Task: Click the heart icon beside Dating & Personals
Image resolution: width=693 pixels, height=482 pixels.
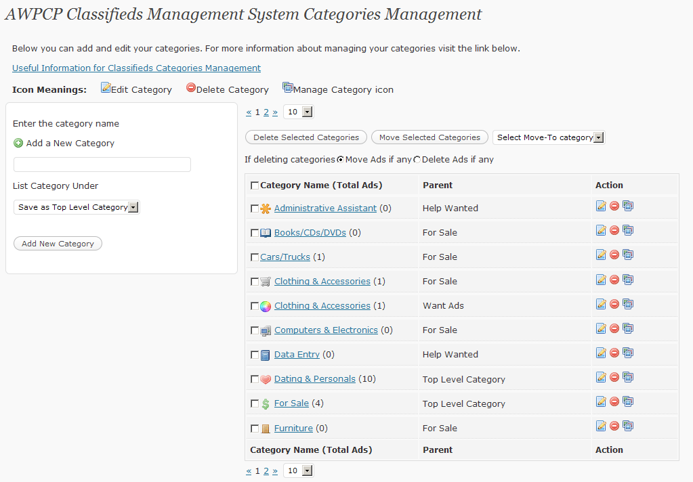Action: [x=265, y=380]
